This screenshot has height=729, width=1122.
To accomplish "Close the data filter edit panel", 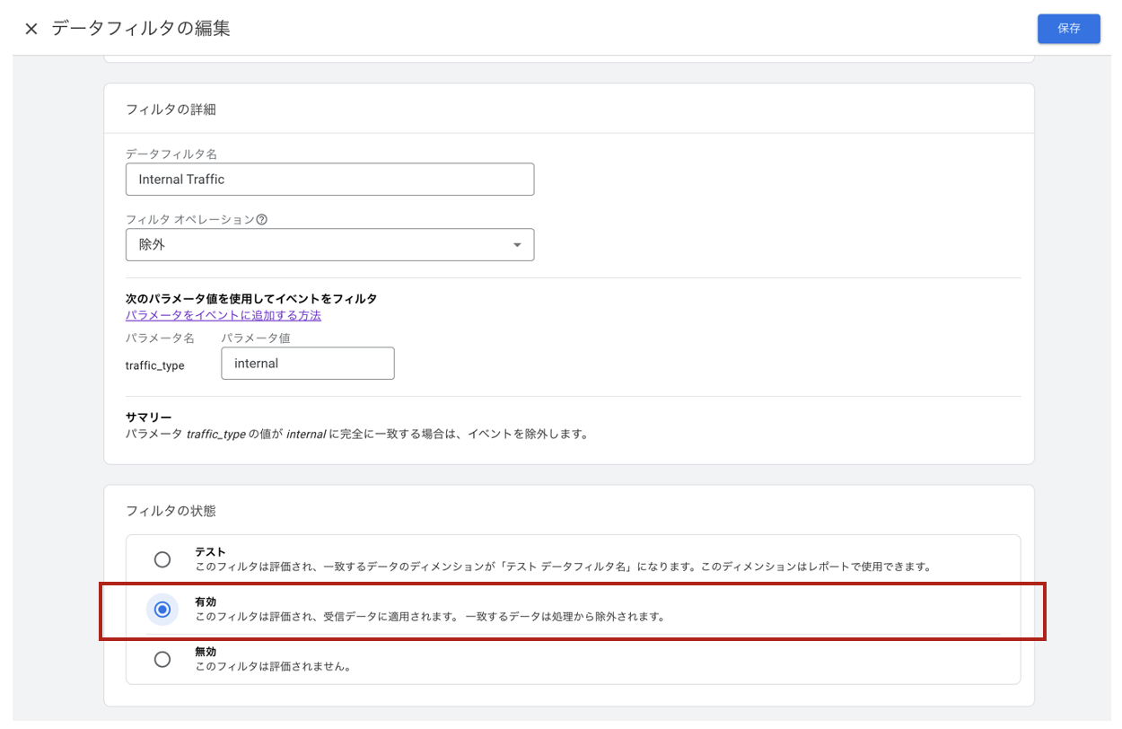I will coord(31,29).
